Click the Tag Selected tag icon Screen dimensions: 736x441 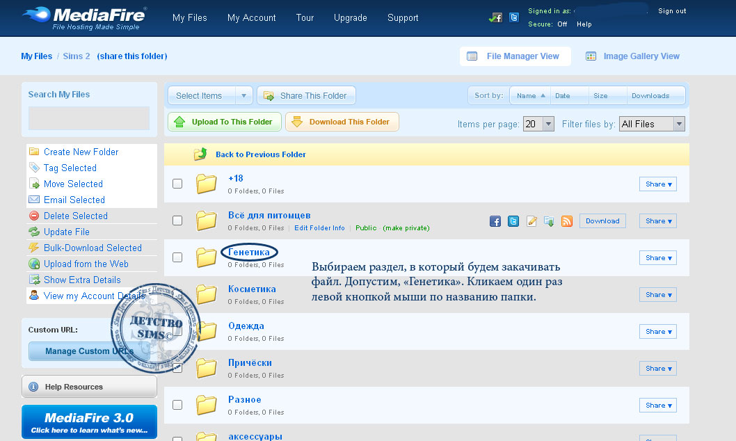click(x=34, y=168)
